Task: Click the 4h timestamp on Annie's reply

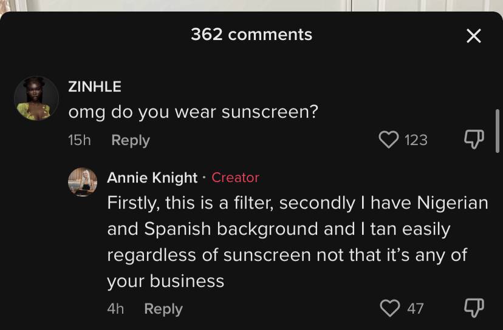Action: 115,309
